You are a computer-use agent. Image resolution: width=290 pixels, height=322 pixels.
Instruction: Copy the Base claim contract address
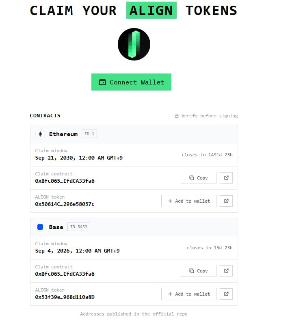point(198,271)
